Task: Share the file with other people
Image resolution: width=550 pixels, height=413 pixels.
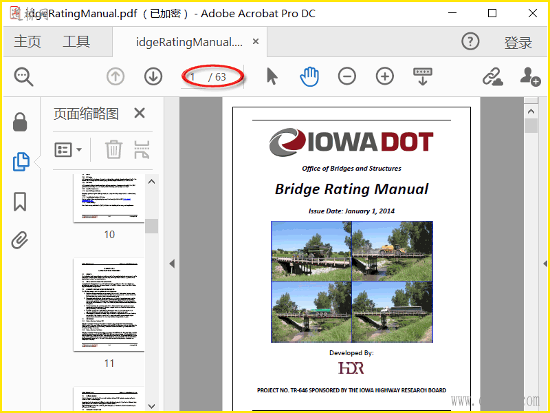Action: pyautogui.click(x=530, y=76)
